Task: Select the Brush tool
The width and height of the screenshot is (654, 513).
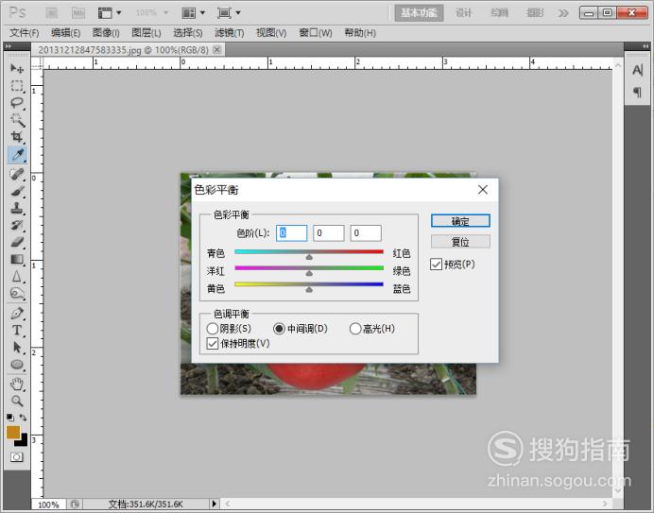Action: point(17,192)
